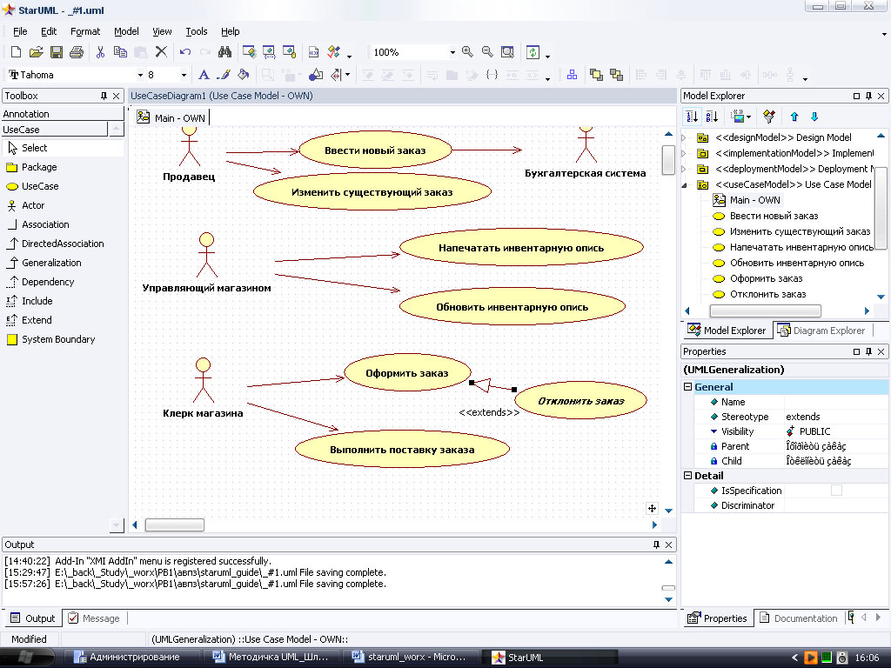Open the Format menu
The image size is (891, 668).
pyautogui.click(x=85, y=31)
